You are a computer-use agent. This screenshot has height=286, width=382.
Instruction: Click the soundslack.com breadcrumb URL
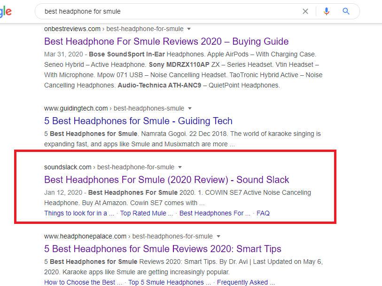point(109,167)
